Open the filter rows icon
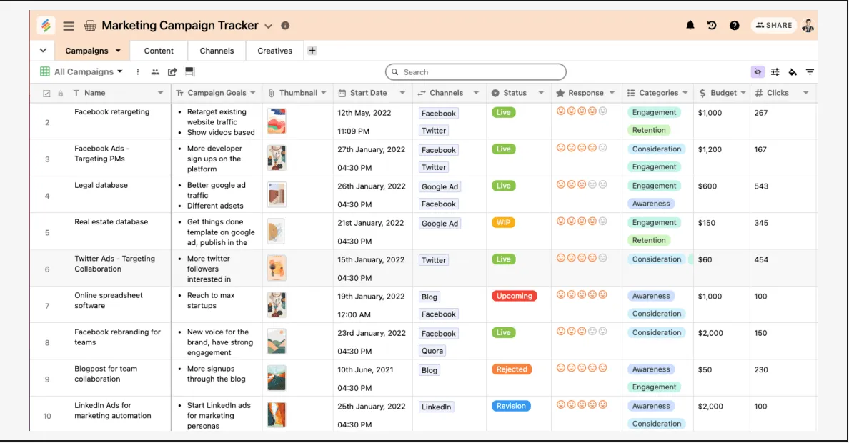 point(810,72)
